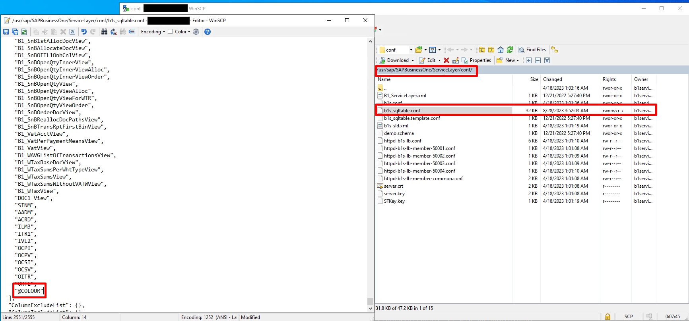Click the open directory folder icon

419,50
